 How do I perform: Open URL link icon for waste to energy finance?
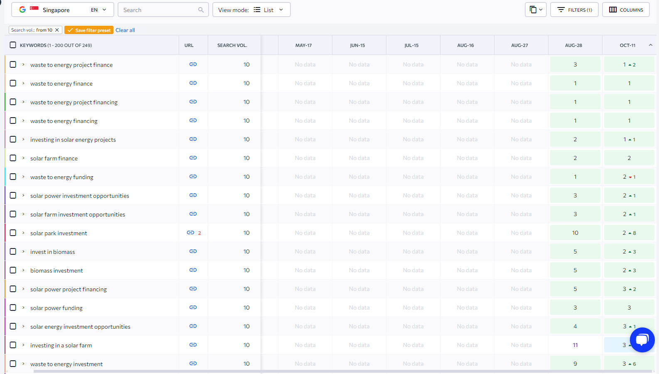[193, 83]
